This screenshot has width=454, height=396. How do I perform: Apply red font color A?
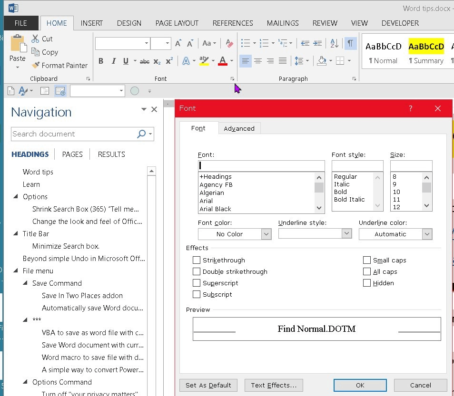pos(222,61)
